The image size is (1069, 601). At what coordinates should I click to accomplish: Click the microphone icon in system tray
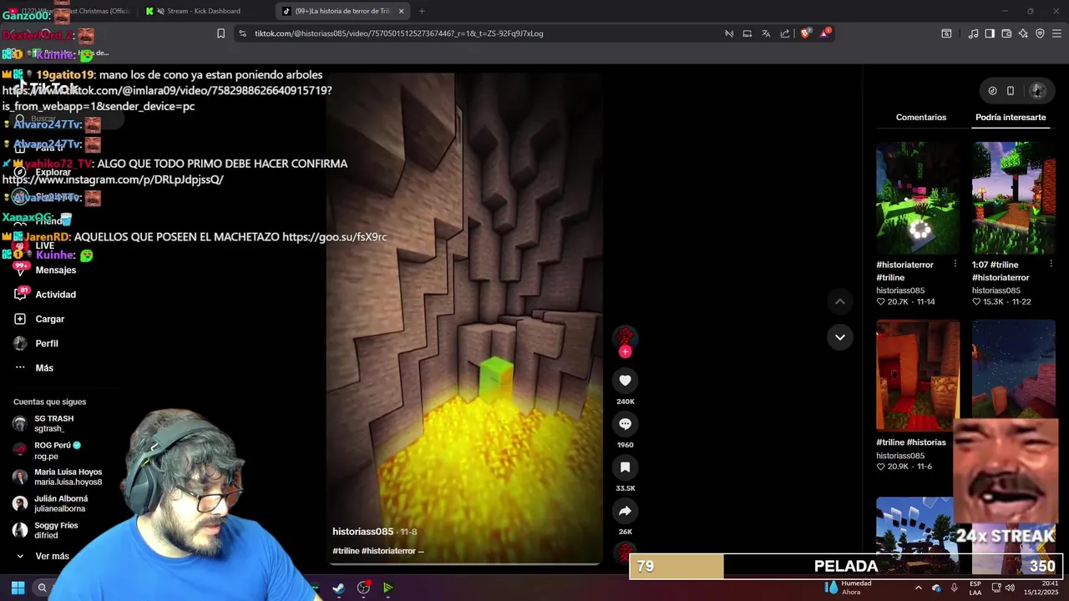(x=954, y=588)
